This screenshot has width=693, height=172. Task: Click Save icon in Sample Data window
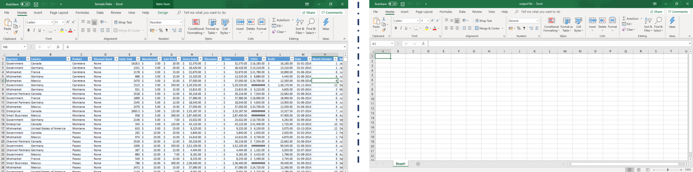[36, 4]
